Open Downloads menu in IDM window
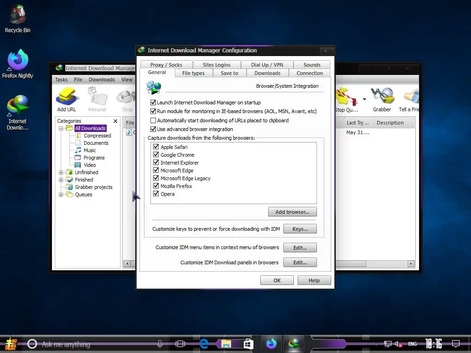The image size is (471, 353). (102, 80)
